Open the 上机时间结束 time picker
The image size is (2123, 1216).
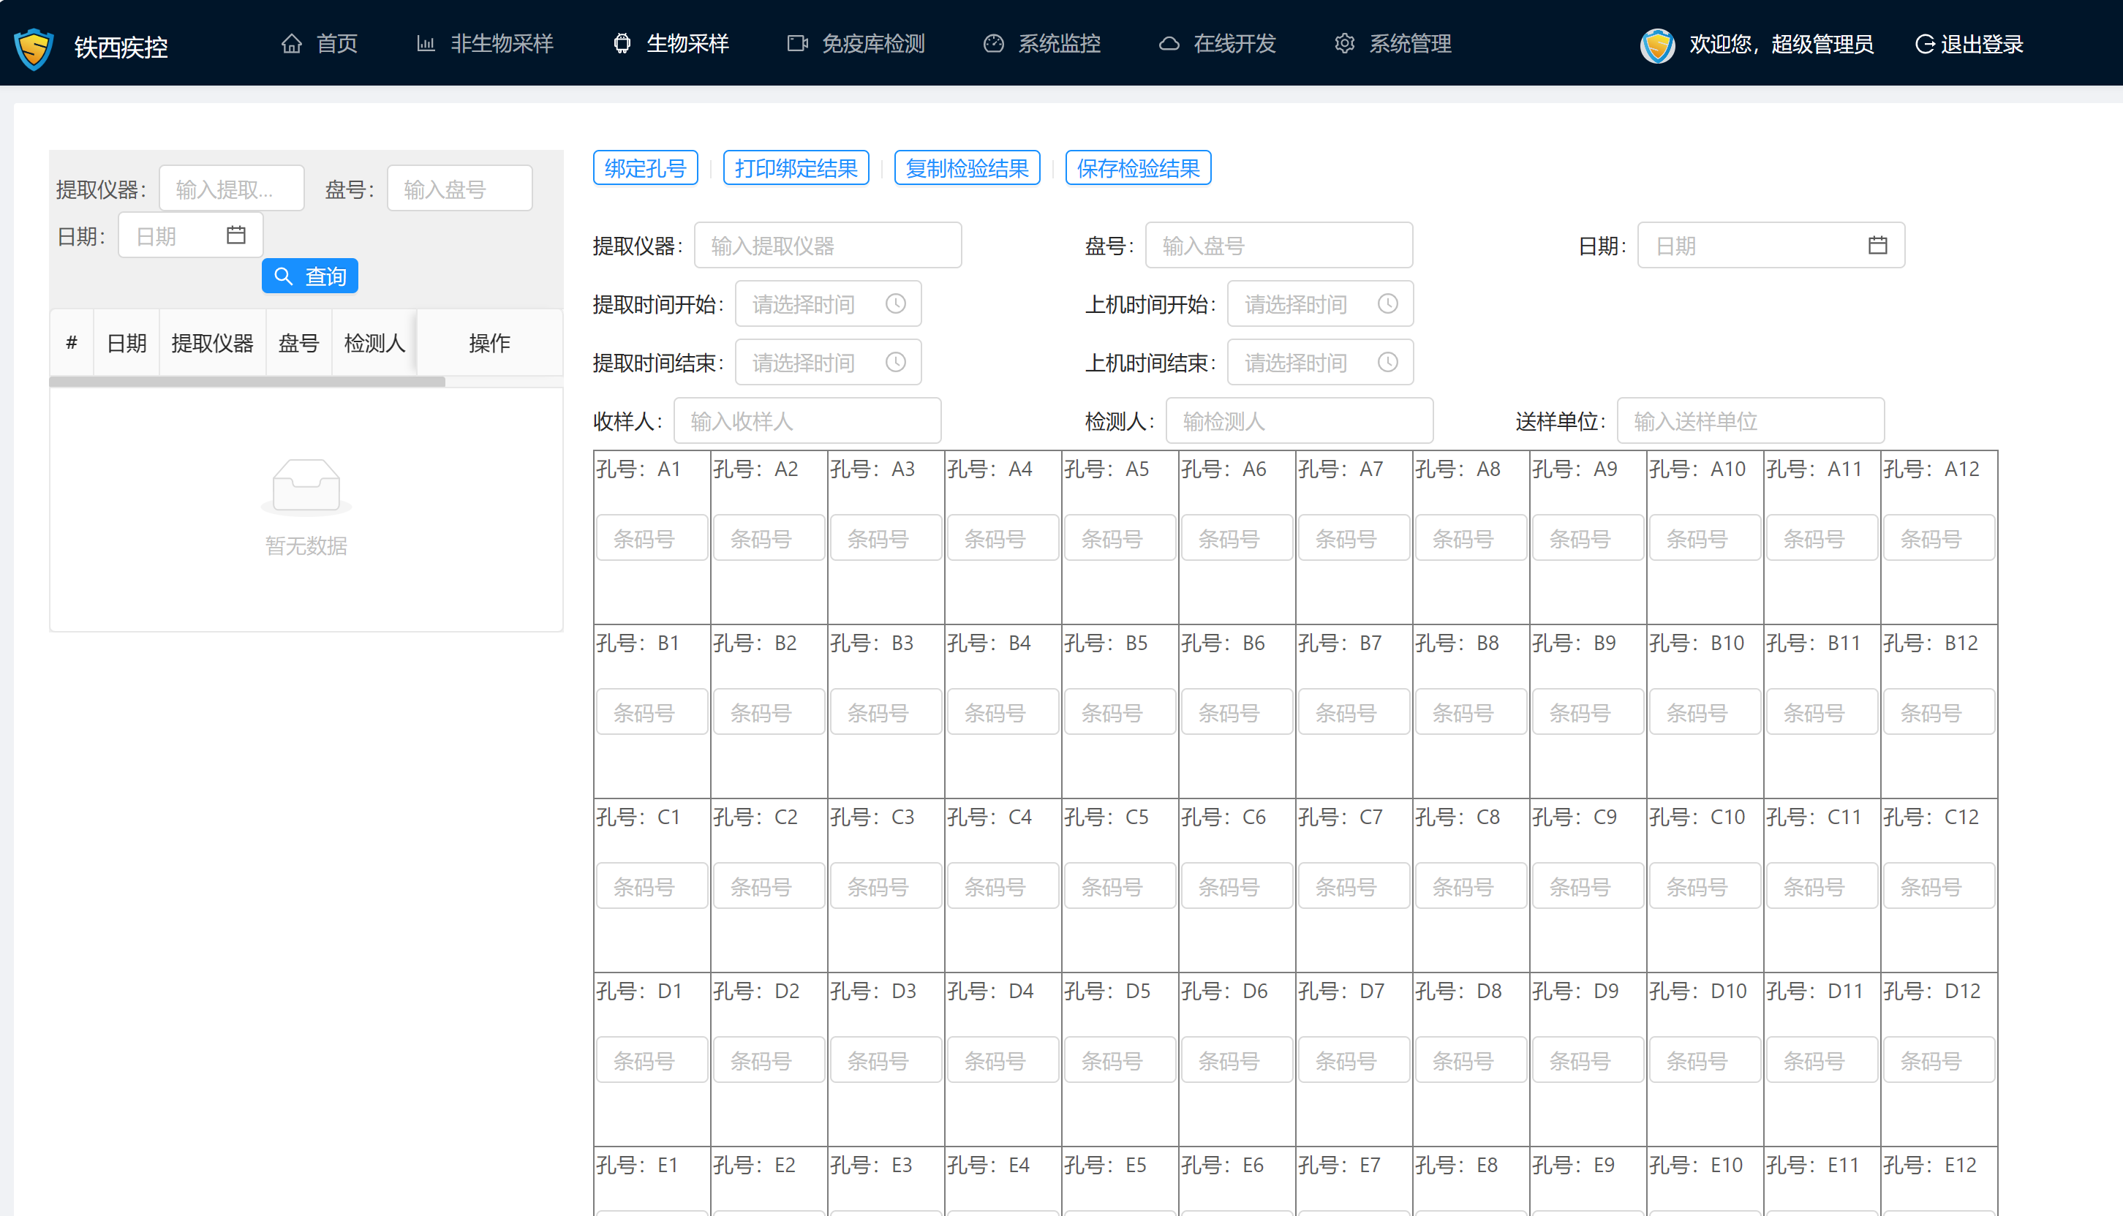1321,362
